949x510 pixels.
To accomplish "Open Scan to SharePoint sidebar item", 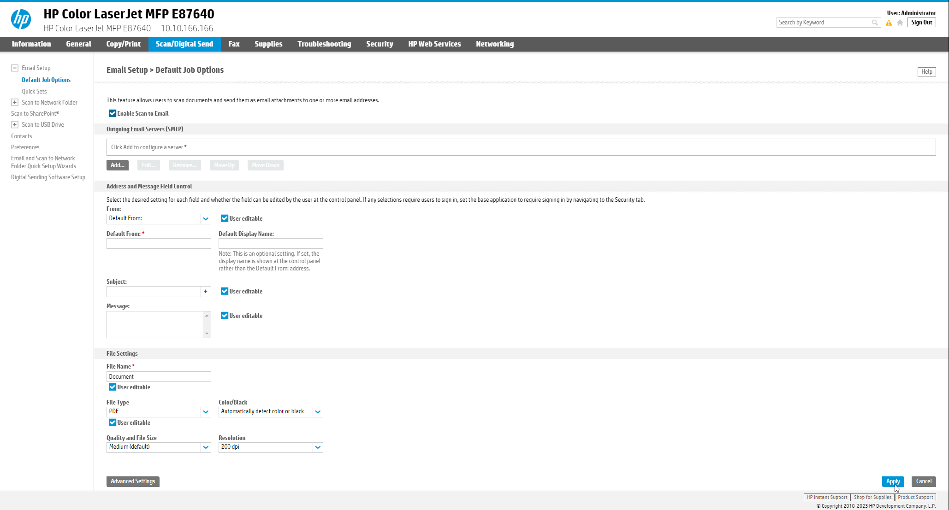I will (x=35, y=113).
